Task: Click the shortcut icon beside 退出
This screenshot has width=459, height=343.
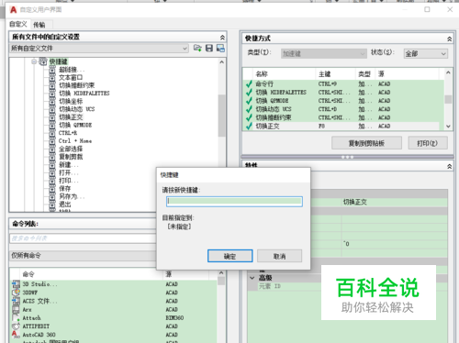Action: 52,205
